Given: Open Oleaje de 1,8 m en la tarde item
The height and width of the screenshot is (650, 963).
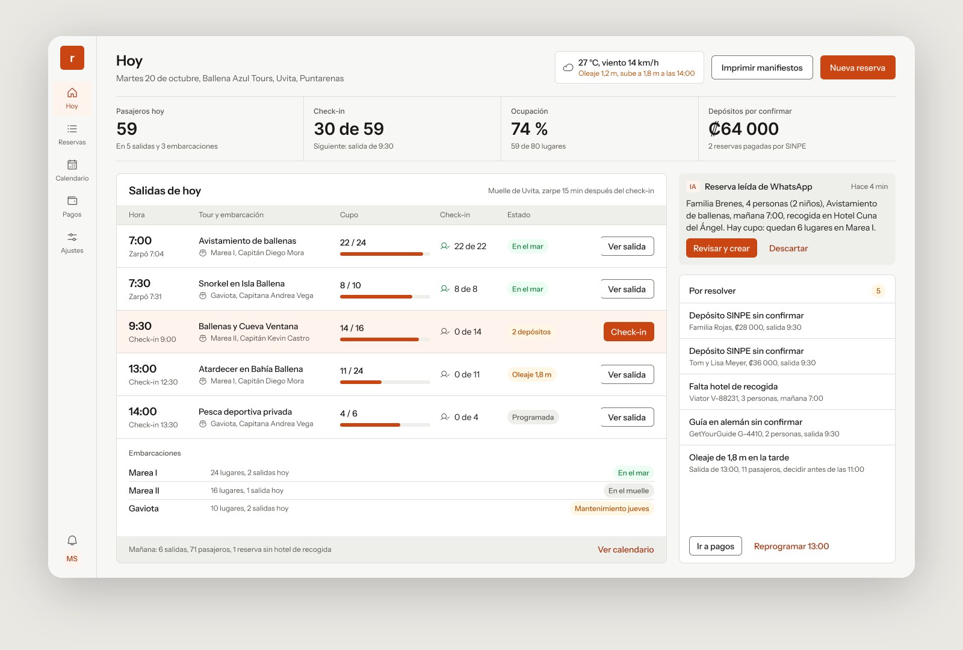Looking at the screenshot, I should 787,463.
